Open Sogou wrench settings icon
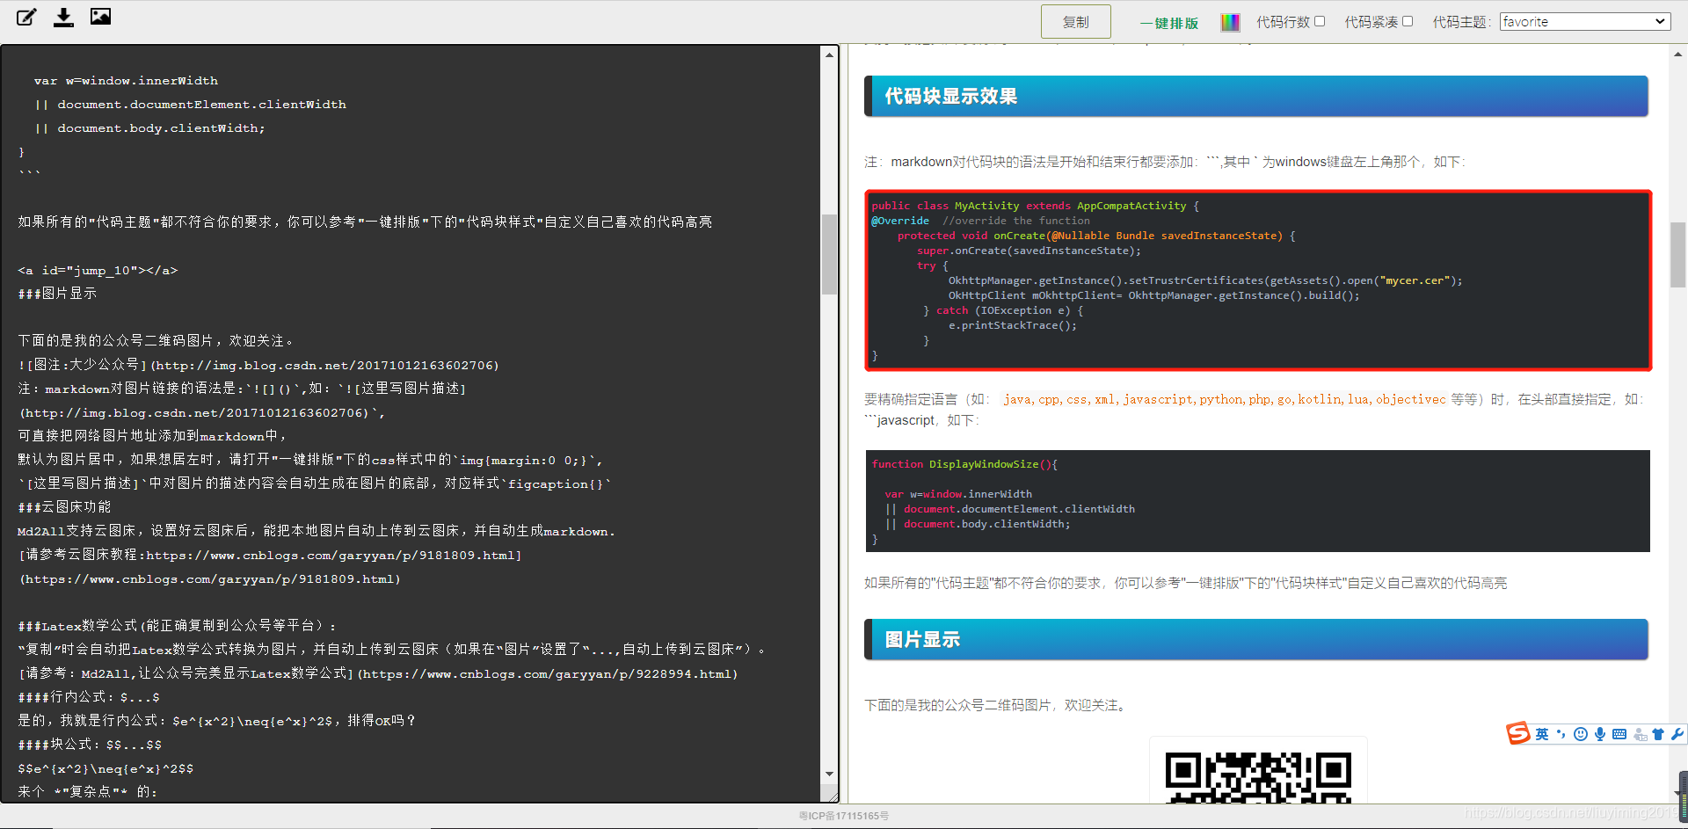The height and width of the screenshot is (829, 1688). [x=1677, y=734]
